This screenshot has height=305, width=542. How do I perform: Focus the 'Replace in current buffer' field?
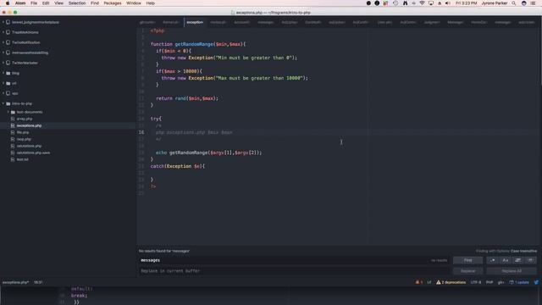click(x=294, y=271)
